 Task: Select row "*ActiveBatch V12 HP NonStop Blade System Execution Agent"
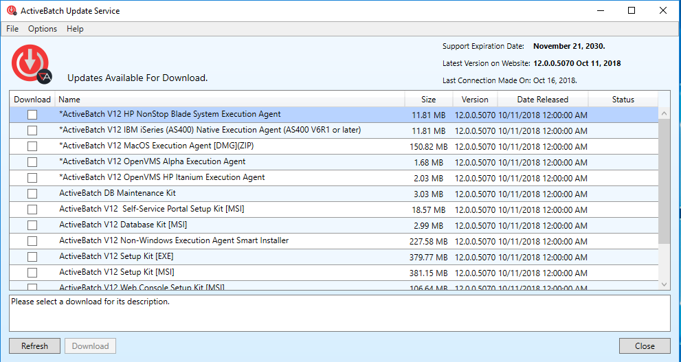[x=333, y=115]
